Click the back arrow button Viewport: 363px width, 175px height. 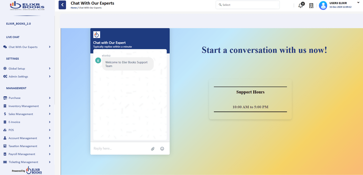(x=62, y=5)
